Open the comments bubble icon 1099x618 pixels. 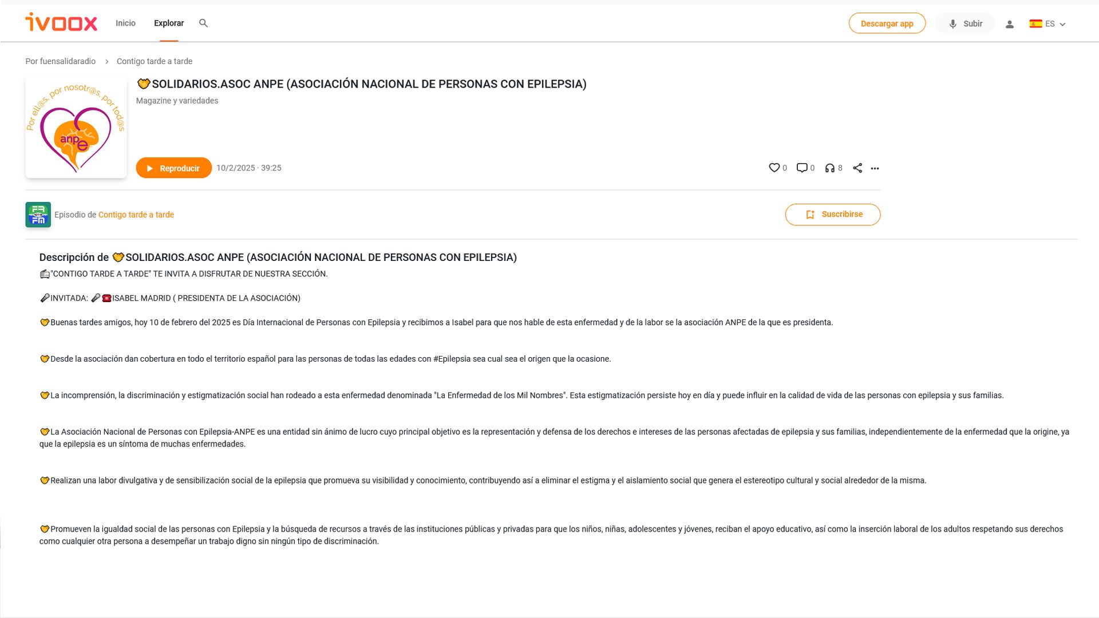pos(802,168)
